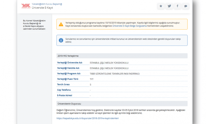Click the Yerleştiği Program Adı label
The height and width of the screenshot is (124, 206).
69,74
